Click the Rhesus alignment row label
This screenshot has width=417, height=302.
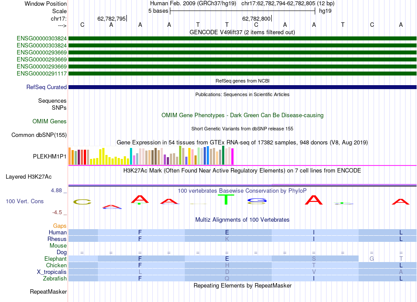click(57, 239)
